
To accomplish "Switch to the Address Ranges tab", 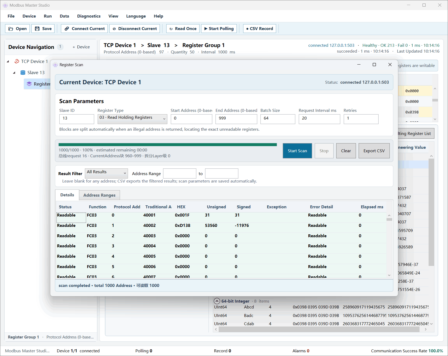I will [99, 195].
